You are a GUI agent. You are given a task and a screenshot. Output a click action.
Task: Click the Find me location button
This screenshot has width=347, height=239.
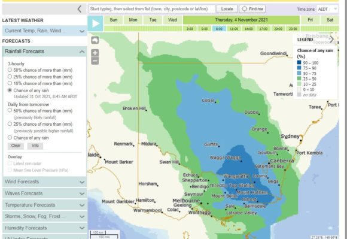tap(252, 9)
